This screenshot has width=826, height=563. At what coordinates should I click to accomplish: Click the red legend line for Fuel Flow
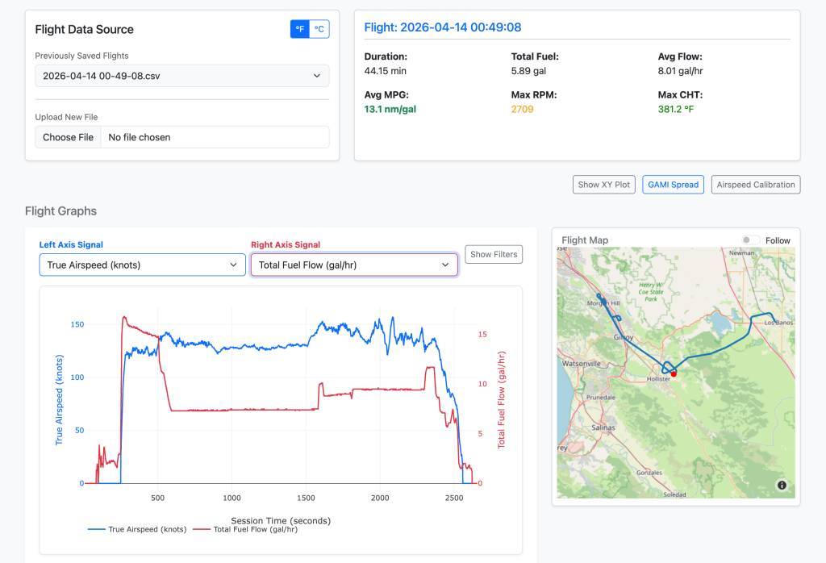202,529
